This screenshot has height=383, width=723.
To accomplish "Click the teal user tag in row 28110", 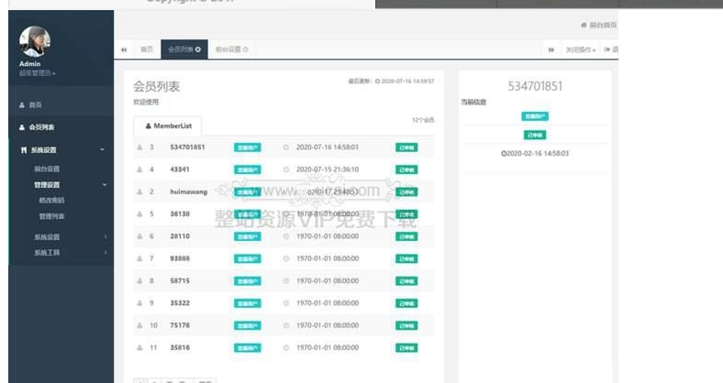I will [248, 236].
